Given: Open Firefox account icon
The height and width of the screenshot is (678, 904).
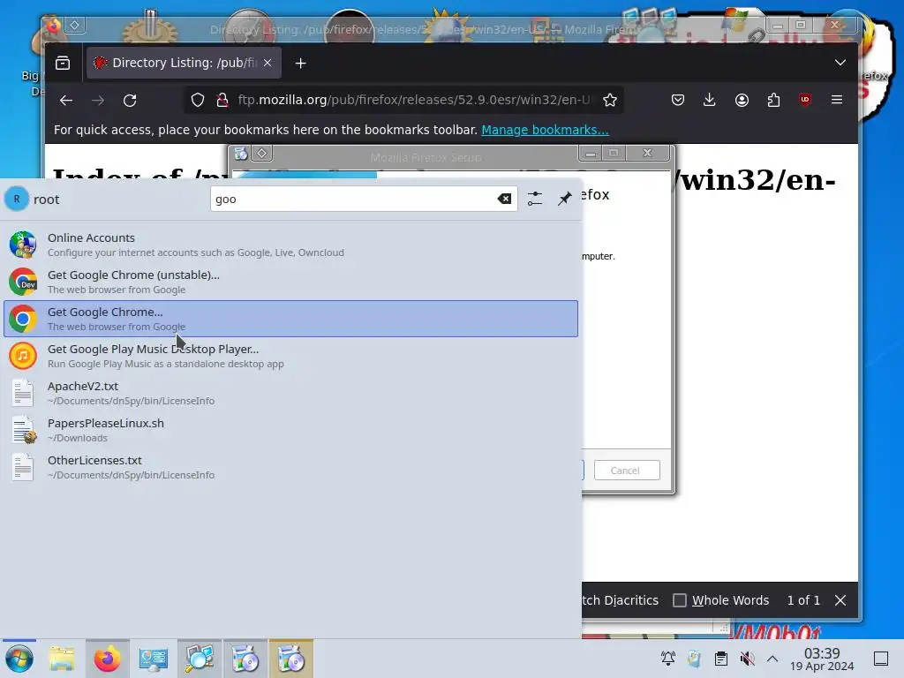Looking at the screenshot, I should click(x=742, y=101).
